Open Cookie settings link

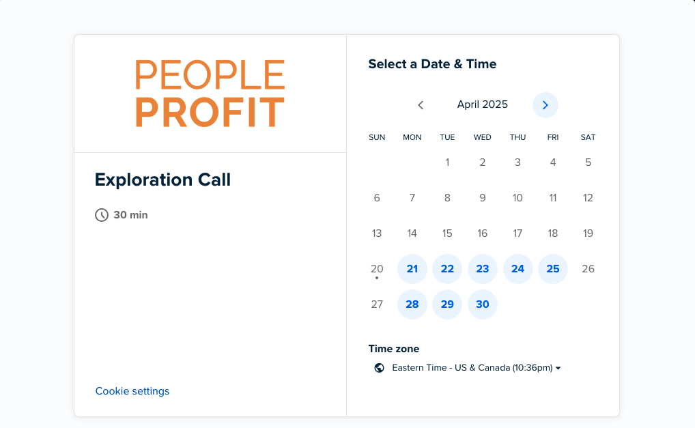pyautogui.click(x=132, y=391)
